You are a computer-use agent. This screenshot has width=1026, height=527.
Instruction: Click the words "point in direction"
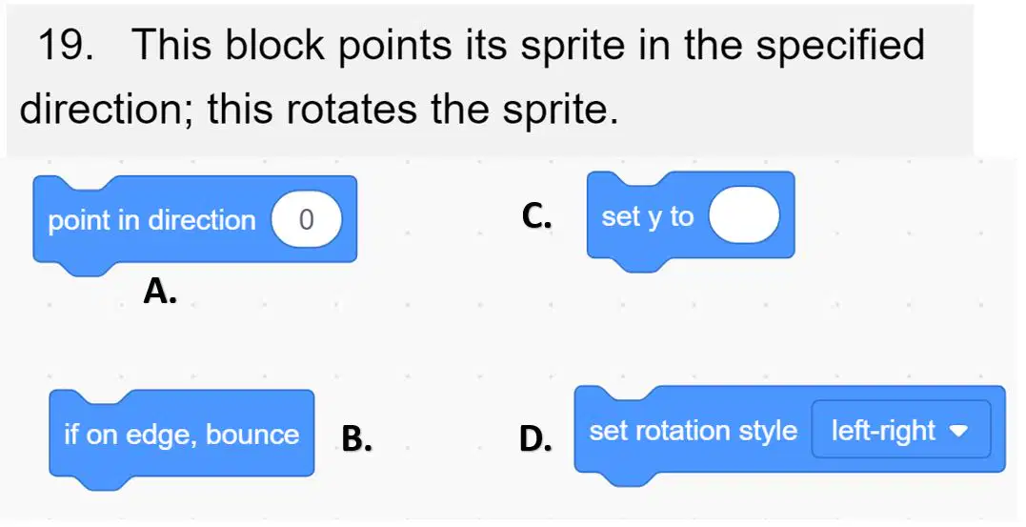tap(151, 221)
